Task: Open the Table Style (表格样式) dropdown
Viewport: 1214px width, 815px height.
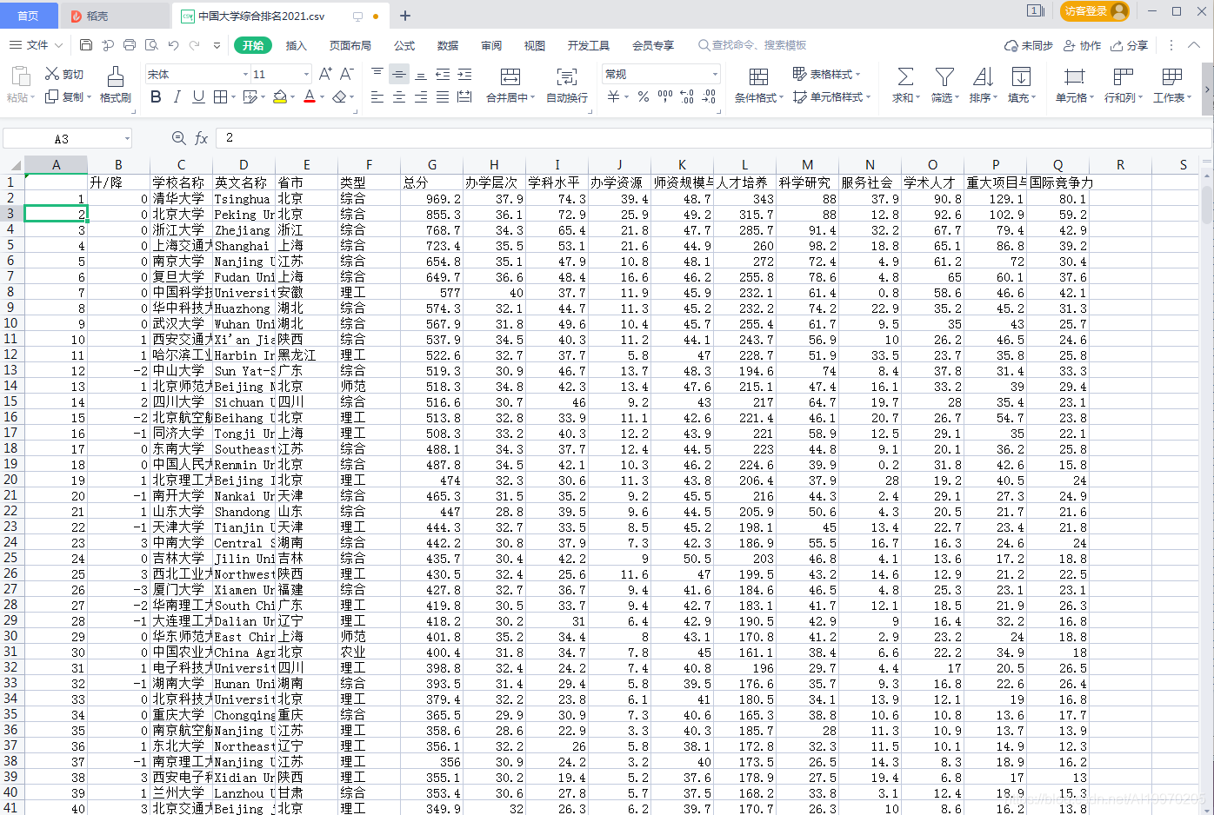Action: (x=827, y=75)
